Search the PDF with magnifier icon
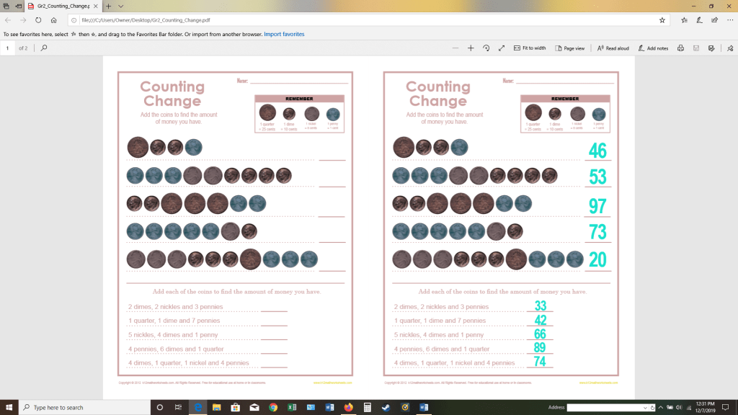 coord(44,48)
